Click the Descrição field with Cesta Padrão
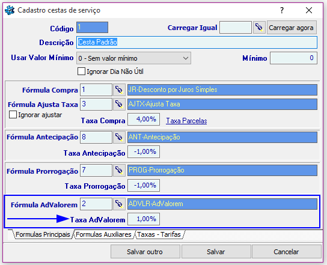Screen dimensions: 327x265 click(x=197, y=42)
